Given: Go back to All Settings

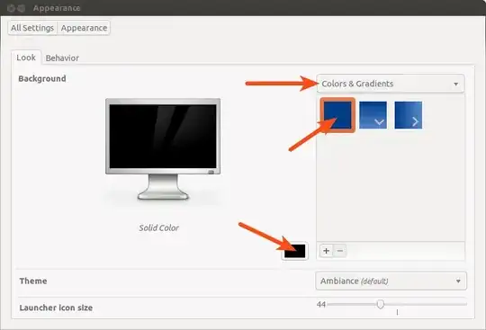Looking at the screenshot, I should [x=32, y=28].
